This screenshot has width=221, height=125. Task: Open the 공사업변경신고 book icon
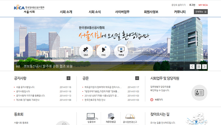(130, 118)
